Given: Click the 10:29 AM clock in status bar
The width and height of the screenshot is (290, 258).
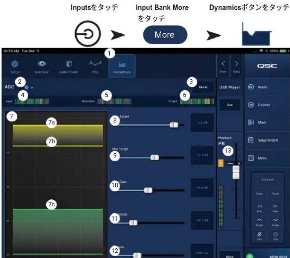Looking at the screenshot, I should (11, 51).
